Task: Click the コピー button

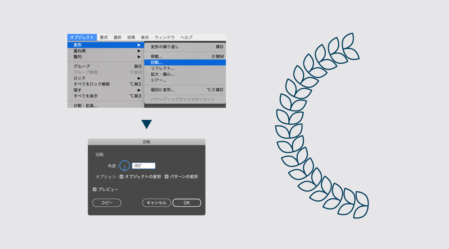Action: pyautogui.click(x=107, y=203)
